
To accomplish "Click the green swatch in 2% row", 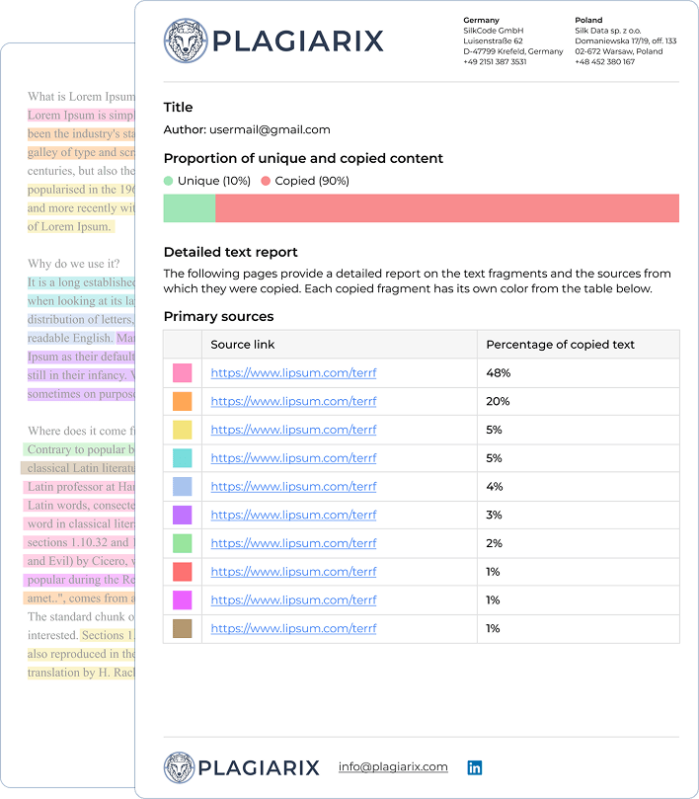I will tap(183, 544).
